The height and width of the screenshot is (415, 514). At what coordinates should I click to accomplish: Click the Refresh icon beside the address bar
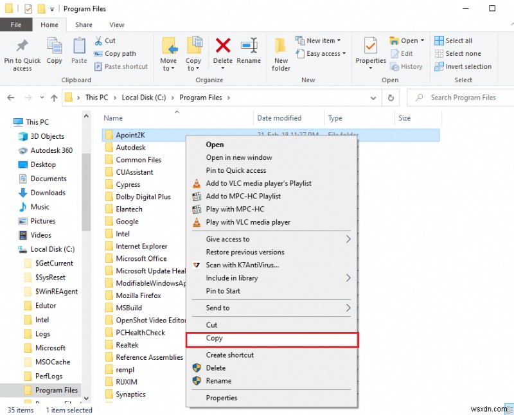[x=392, y=97]
